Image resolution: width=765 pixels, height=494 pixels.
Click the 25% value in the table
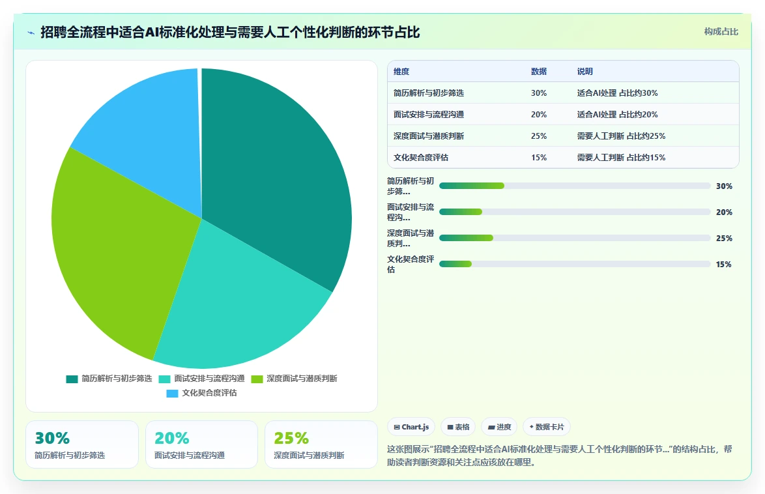pyautogui.click(x=539, y=136)
